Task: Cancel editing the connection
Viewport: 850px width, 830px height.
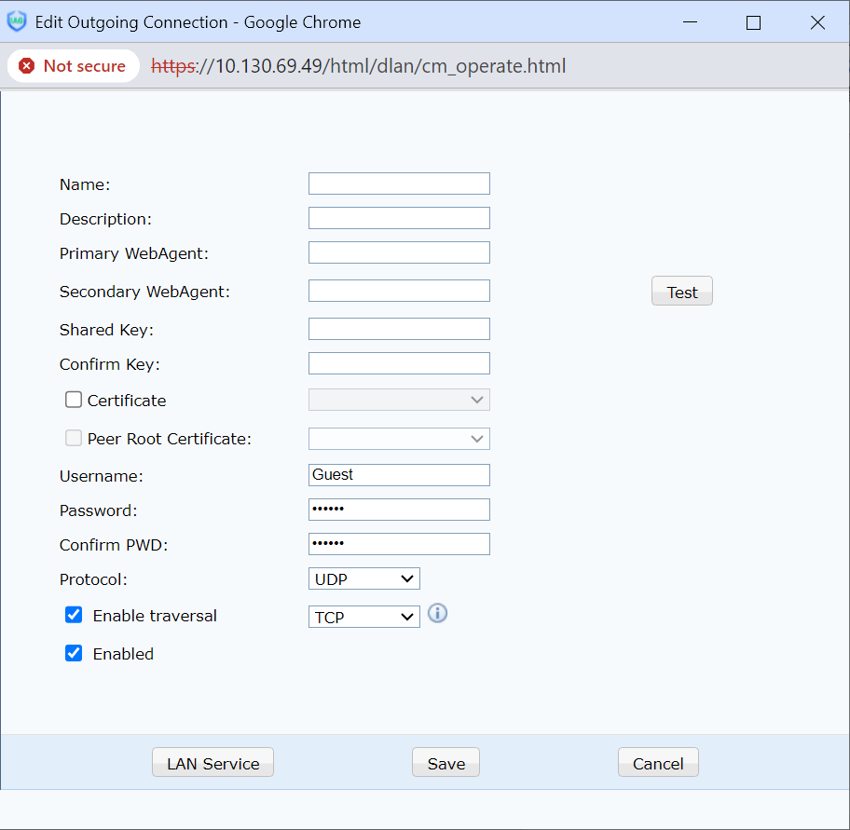Action: [658, 763]
